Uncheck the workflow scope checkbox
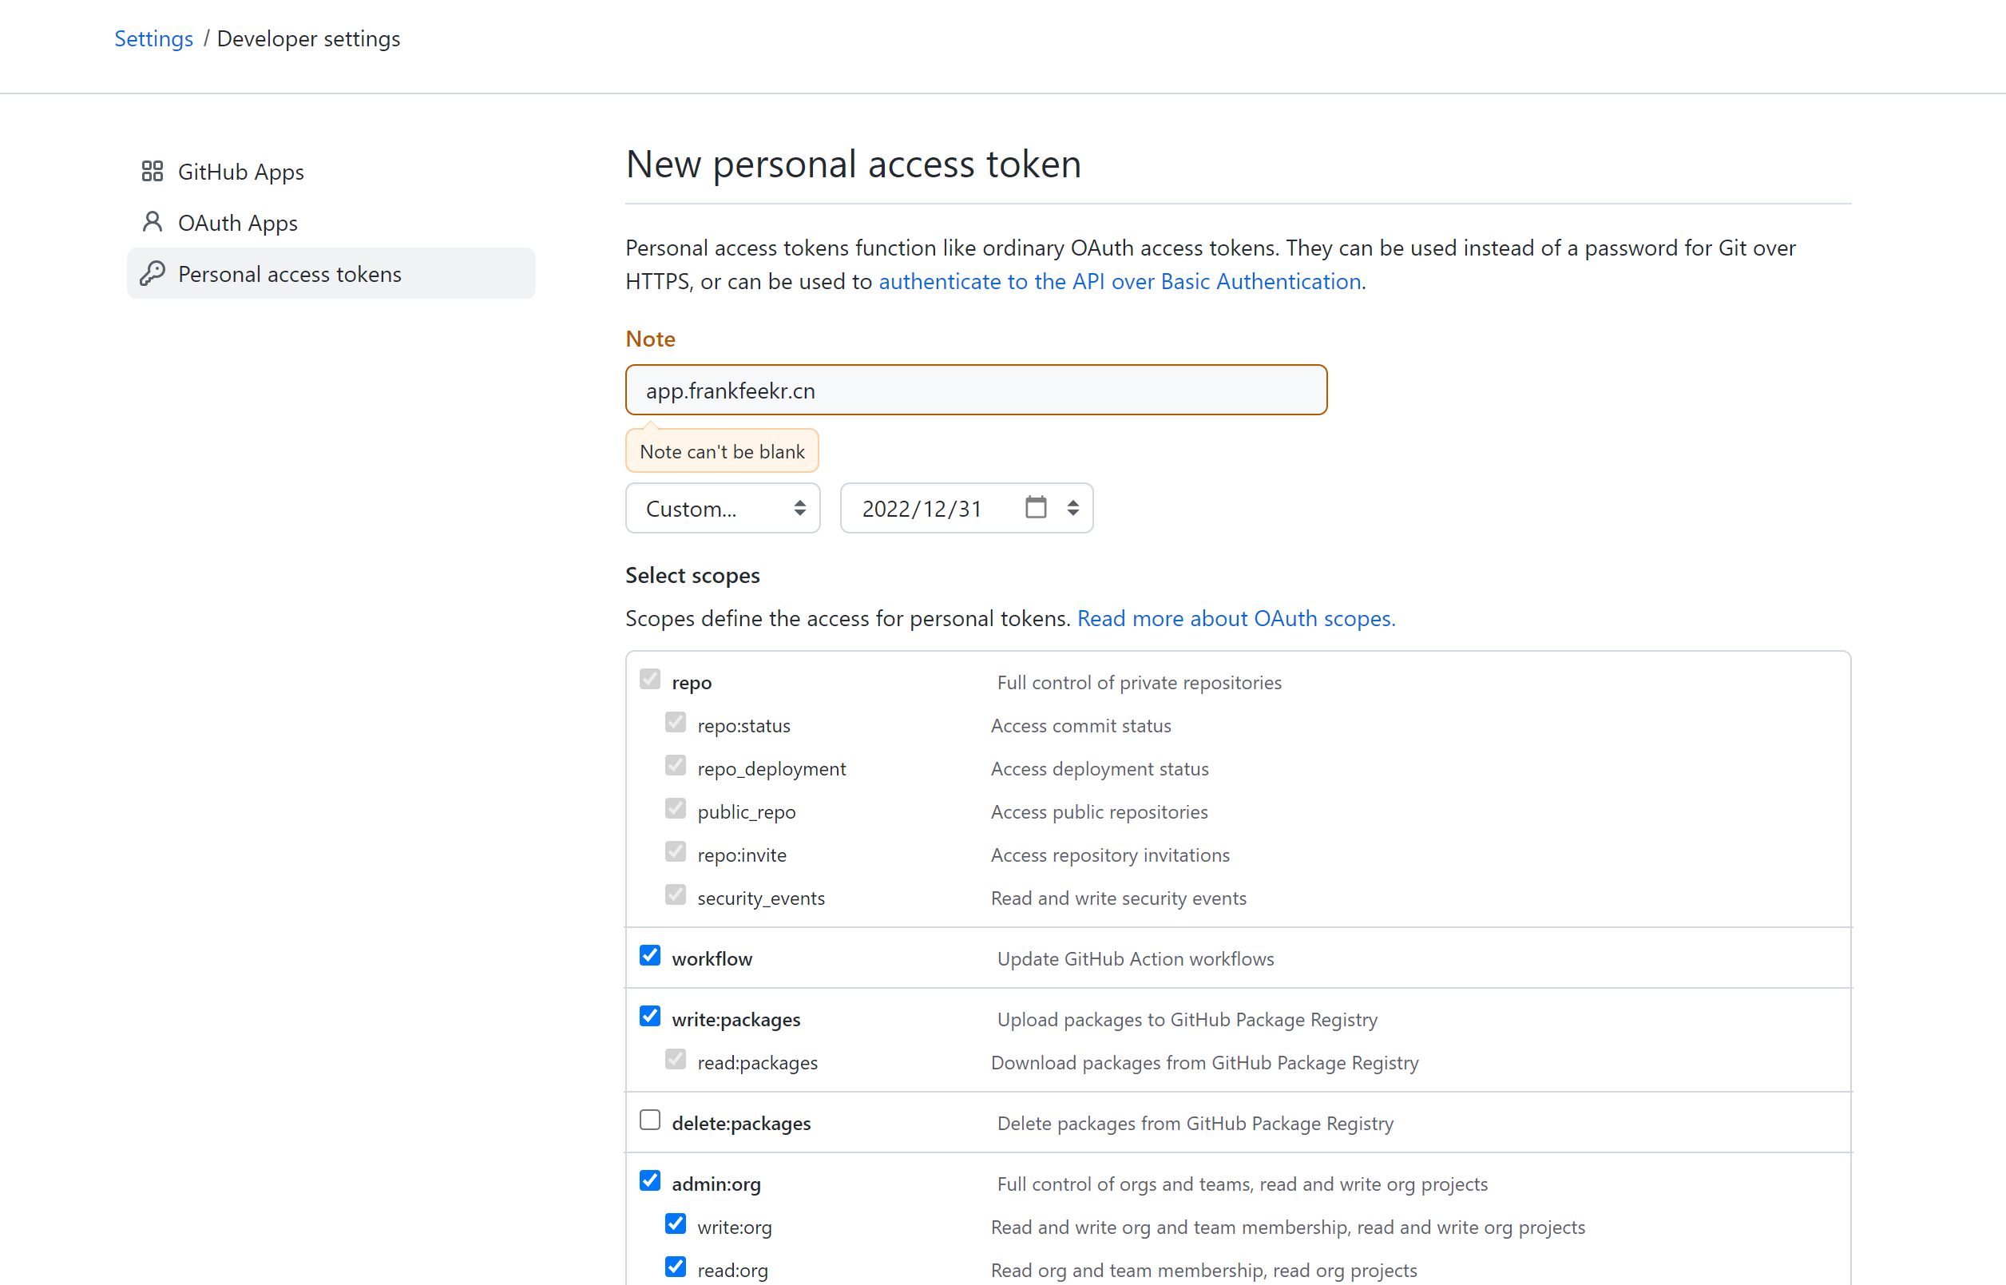 (651, 955)
